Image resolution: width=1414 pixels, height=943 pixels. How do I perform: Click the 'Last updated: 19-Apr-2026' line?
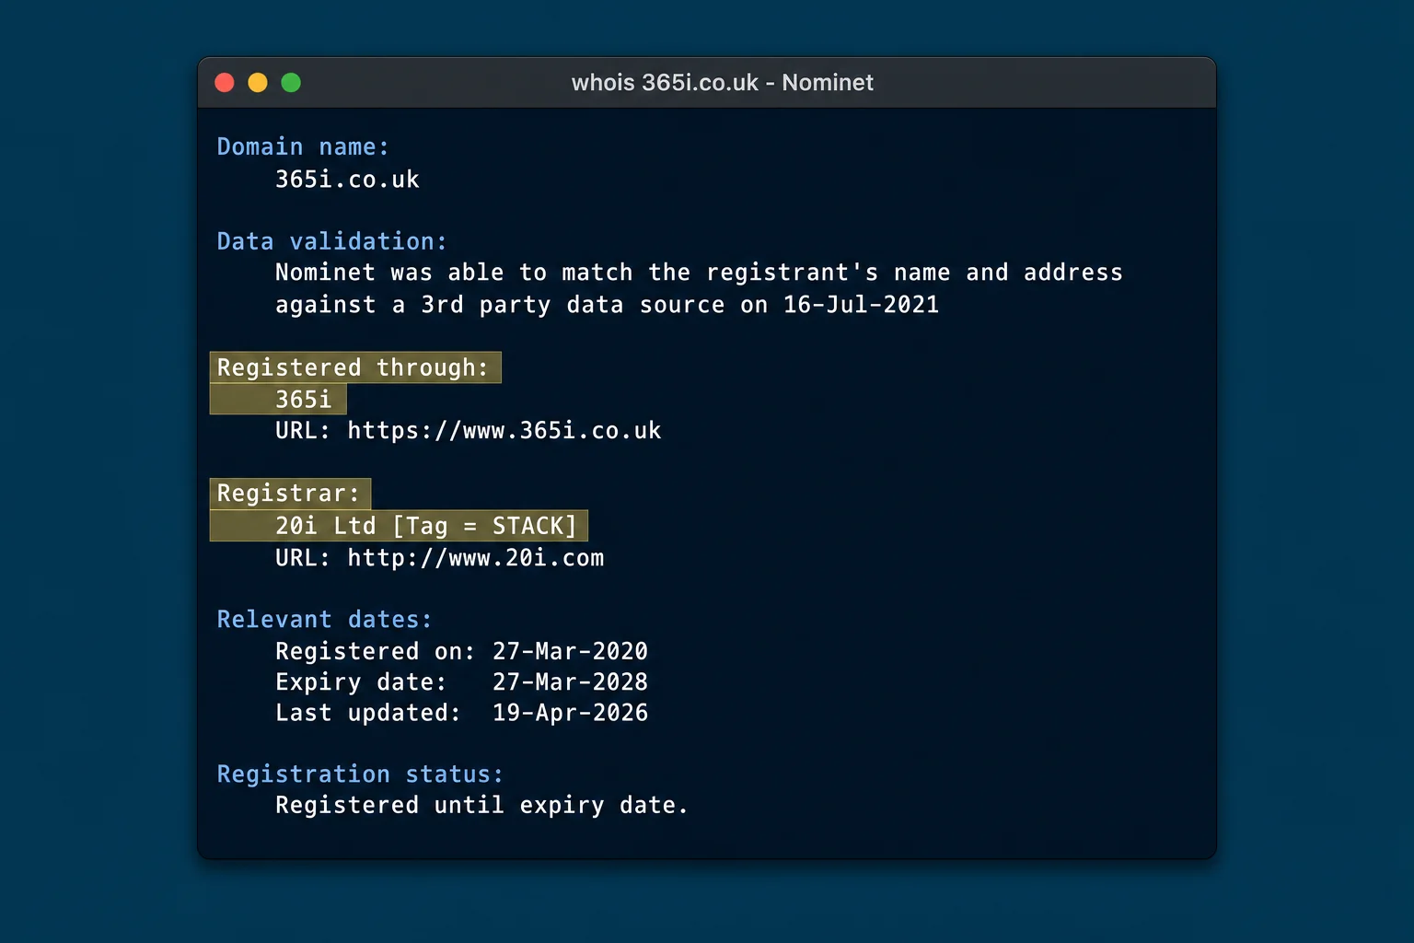point(461,713)
